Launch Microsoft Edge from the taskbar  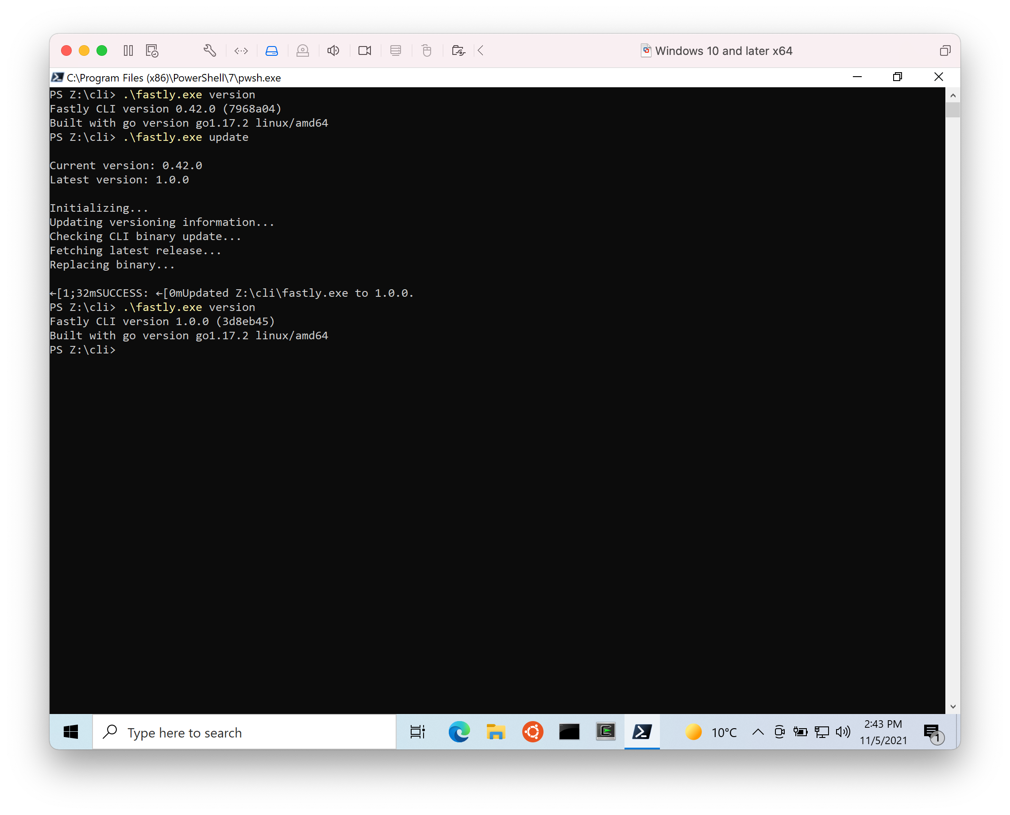click(x=459, y=732)
